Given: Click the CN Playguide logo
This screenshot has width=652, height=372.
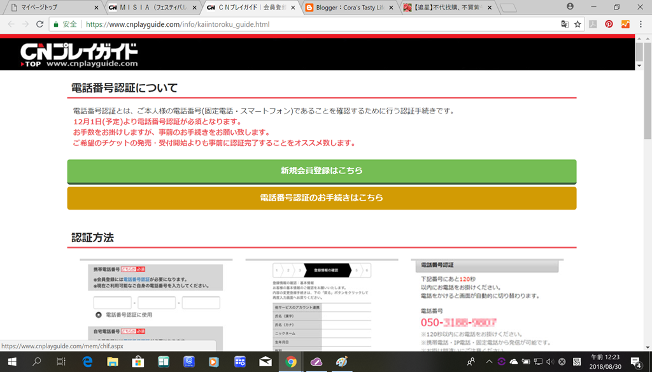Looking at the screenshot, I should (79, 52).
